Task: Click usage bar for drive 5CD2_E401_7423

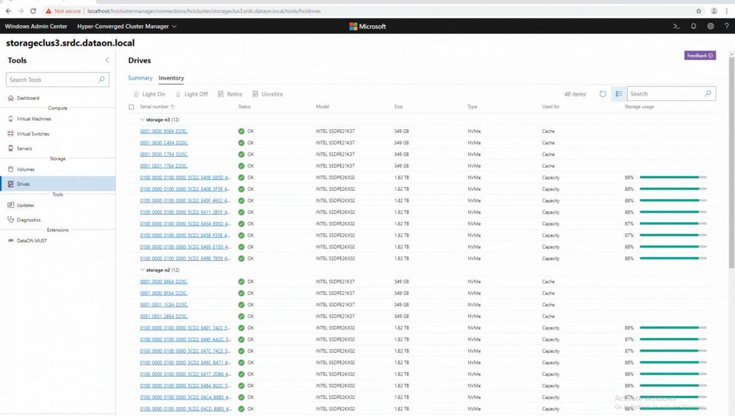Action: coord(673,328)
